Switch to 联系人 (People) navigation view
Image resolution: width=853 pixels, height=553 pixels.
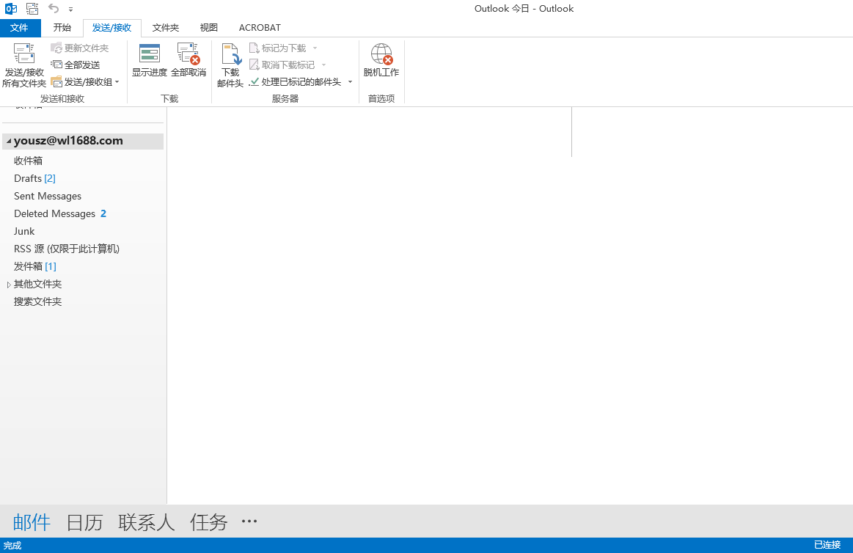pos(147,522)
